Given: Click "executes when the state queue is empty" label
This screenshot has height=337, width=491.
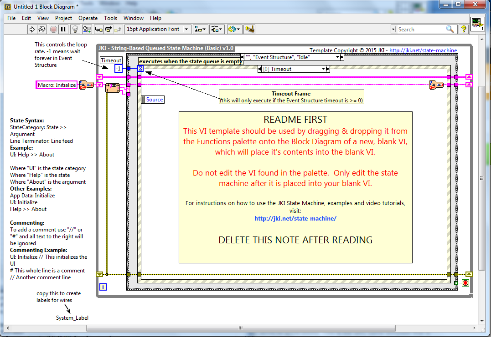Looking at the screenshot, I should [x=191, y=61].
